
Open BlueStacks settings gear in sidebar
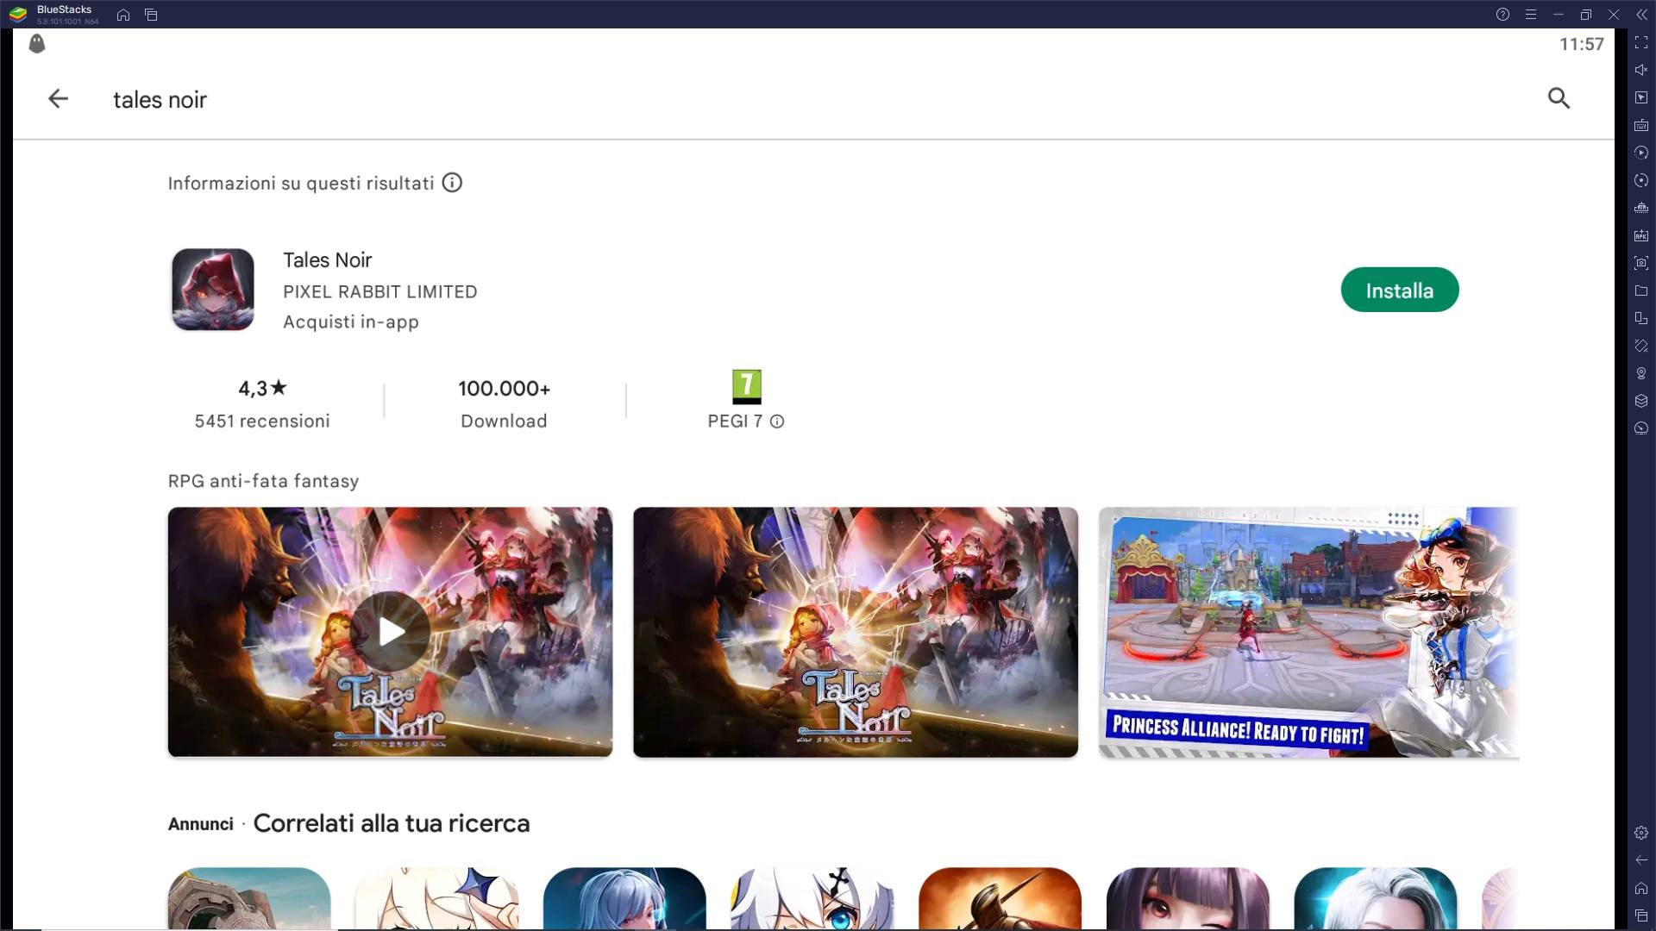[1640, 833]
